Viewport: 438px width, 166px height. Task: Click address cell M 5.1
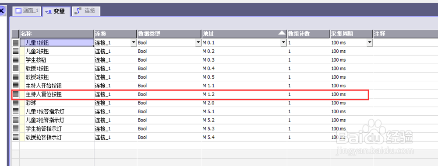coord(244,112)
